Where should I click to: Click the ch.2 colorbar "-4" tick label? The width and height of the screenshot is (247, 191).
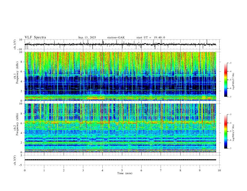[230, 123]
